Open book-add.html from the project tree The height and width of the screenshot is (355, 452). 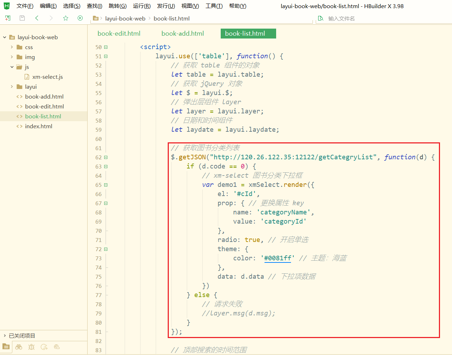click(x=43, y=96)
